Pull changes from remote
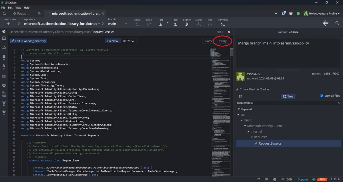 click(x=161, y=22)
